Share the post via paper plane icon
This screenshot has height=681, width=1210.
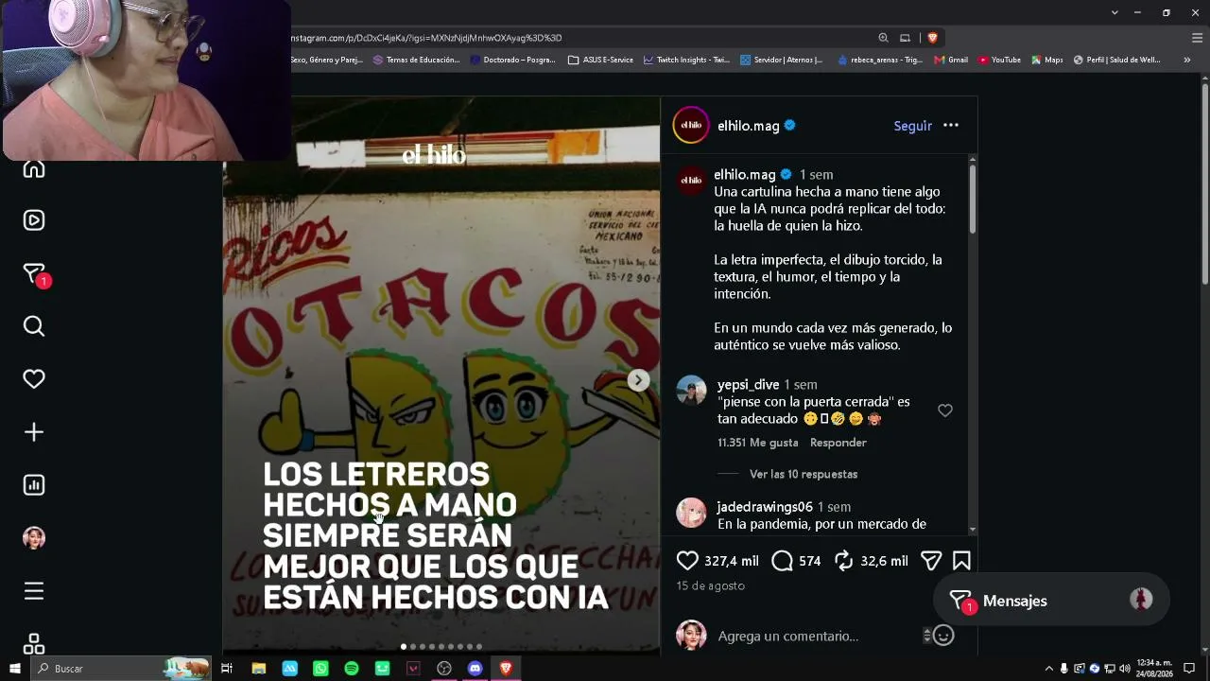[931, 561]
